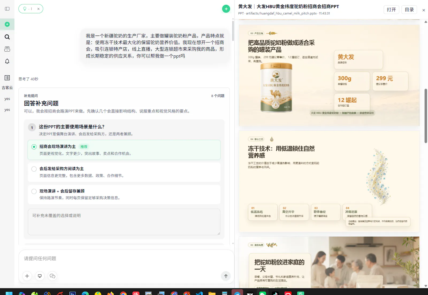
Task: Click the preview scrollbar up arrow
Action: (x=426, y=22)
